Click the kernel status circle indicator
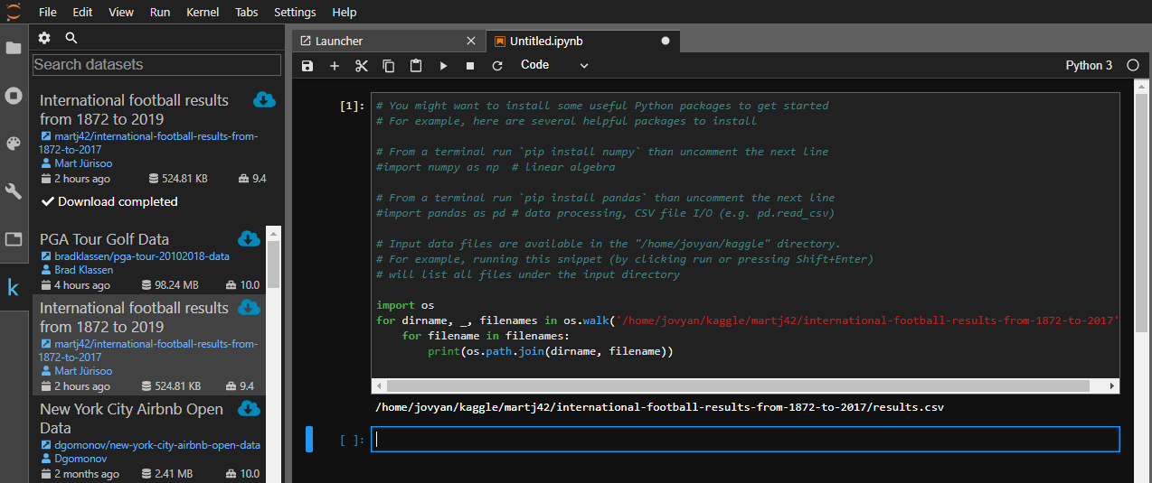Viewport: 1152px width, 483px height. (1133, 66)
